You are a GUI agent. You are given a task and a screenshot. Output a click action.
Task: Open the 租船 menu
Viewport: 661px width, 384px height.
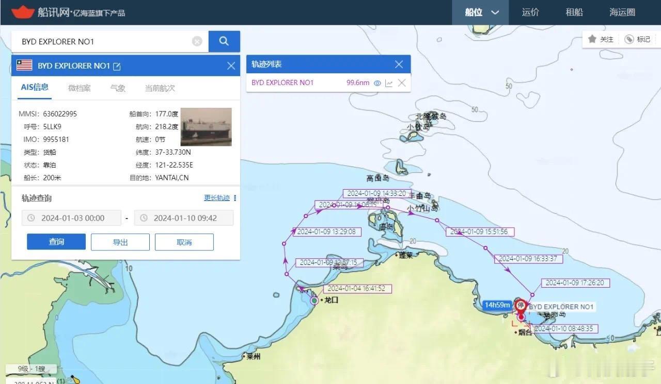coord(574,12)
